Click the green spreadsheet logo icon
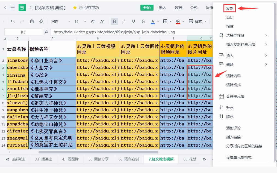Viewport: 277px width, 173px height. [x=22, y=8]
